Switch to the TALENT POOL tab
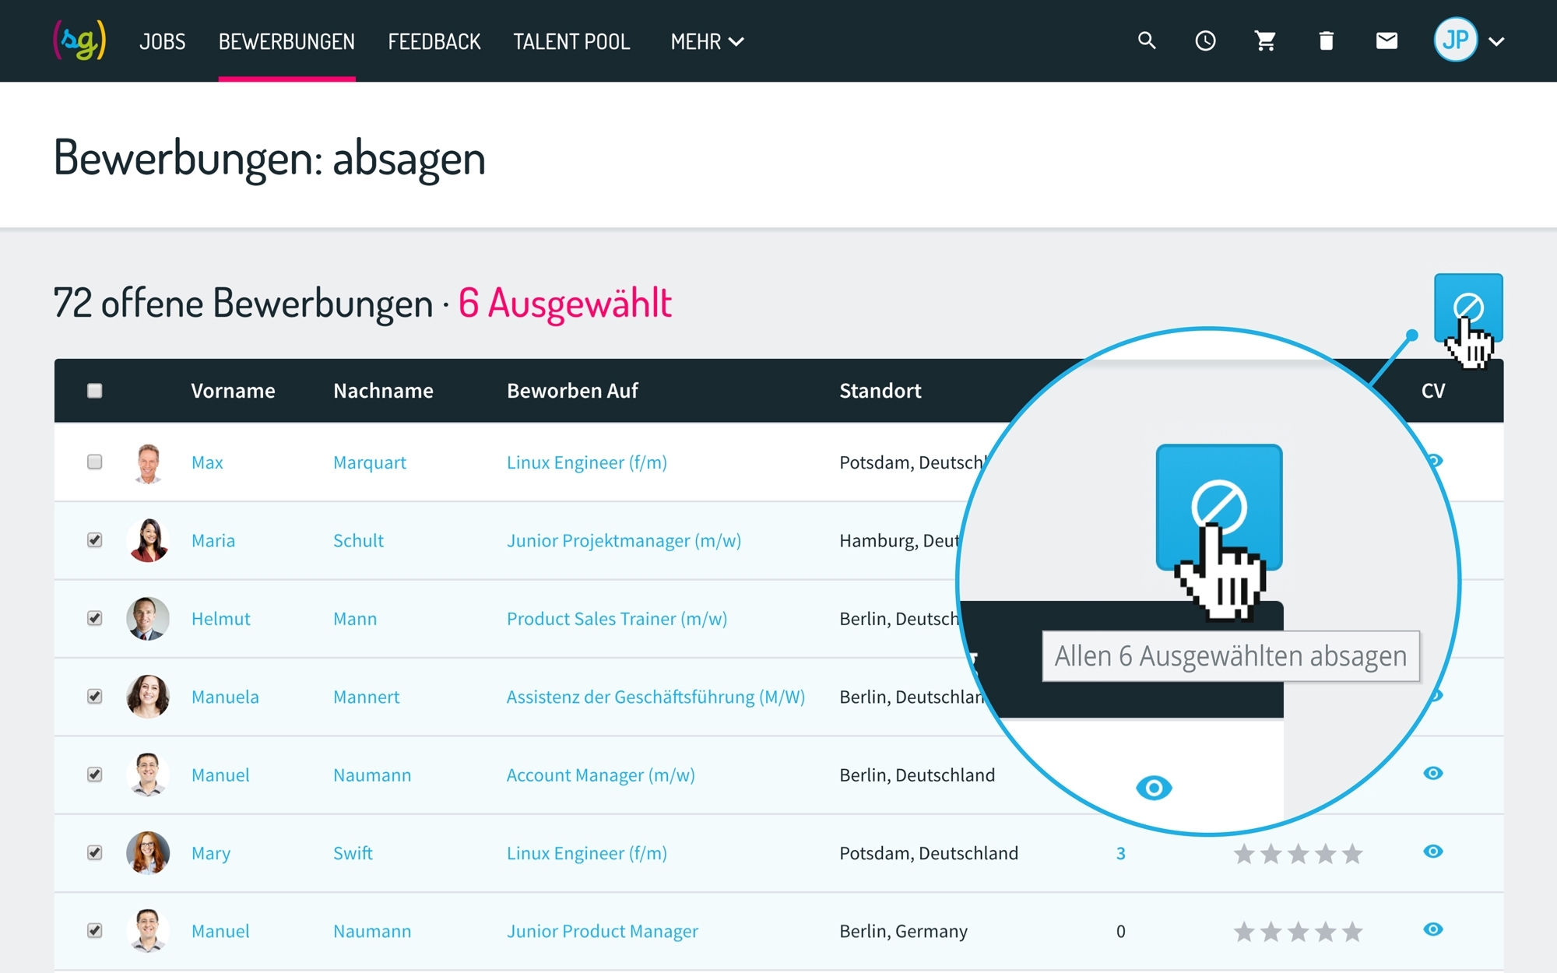Screen dimensions: 1557x973 [571, 42]
